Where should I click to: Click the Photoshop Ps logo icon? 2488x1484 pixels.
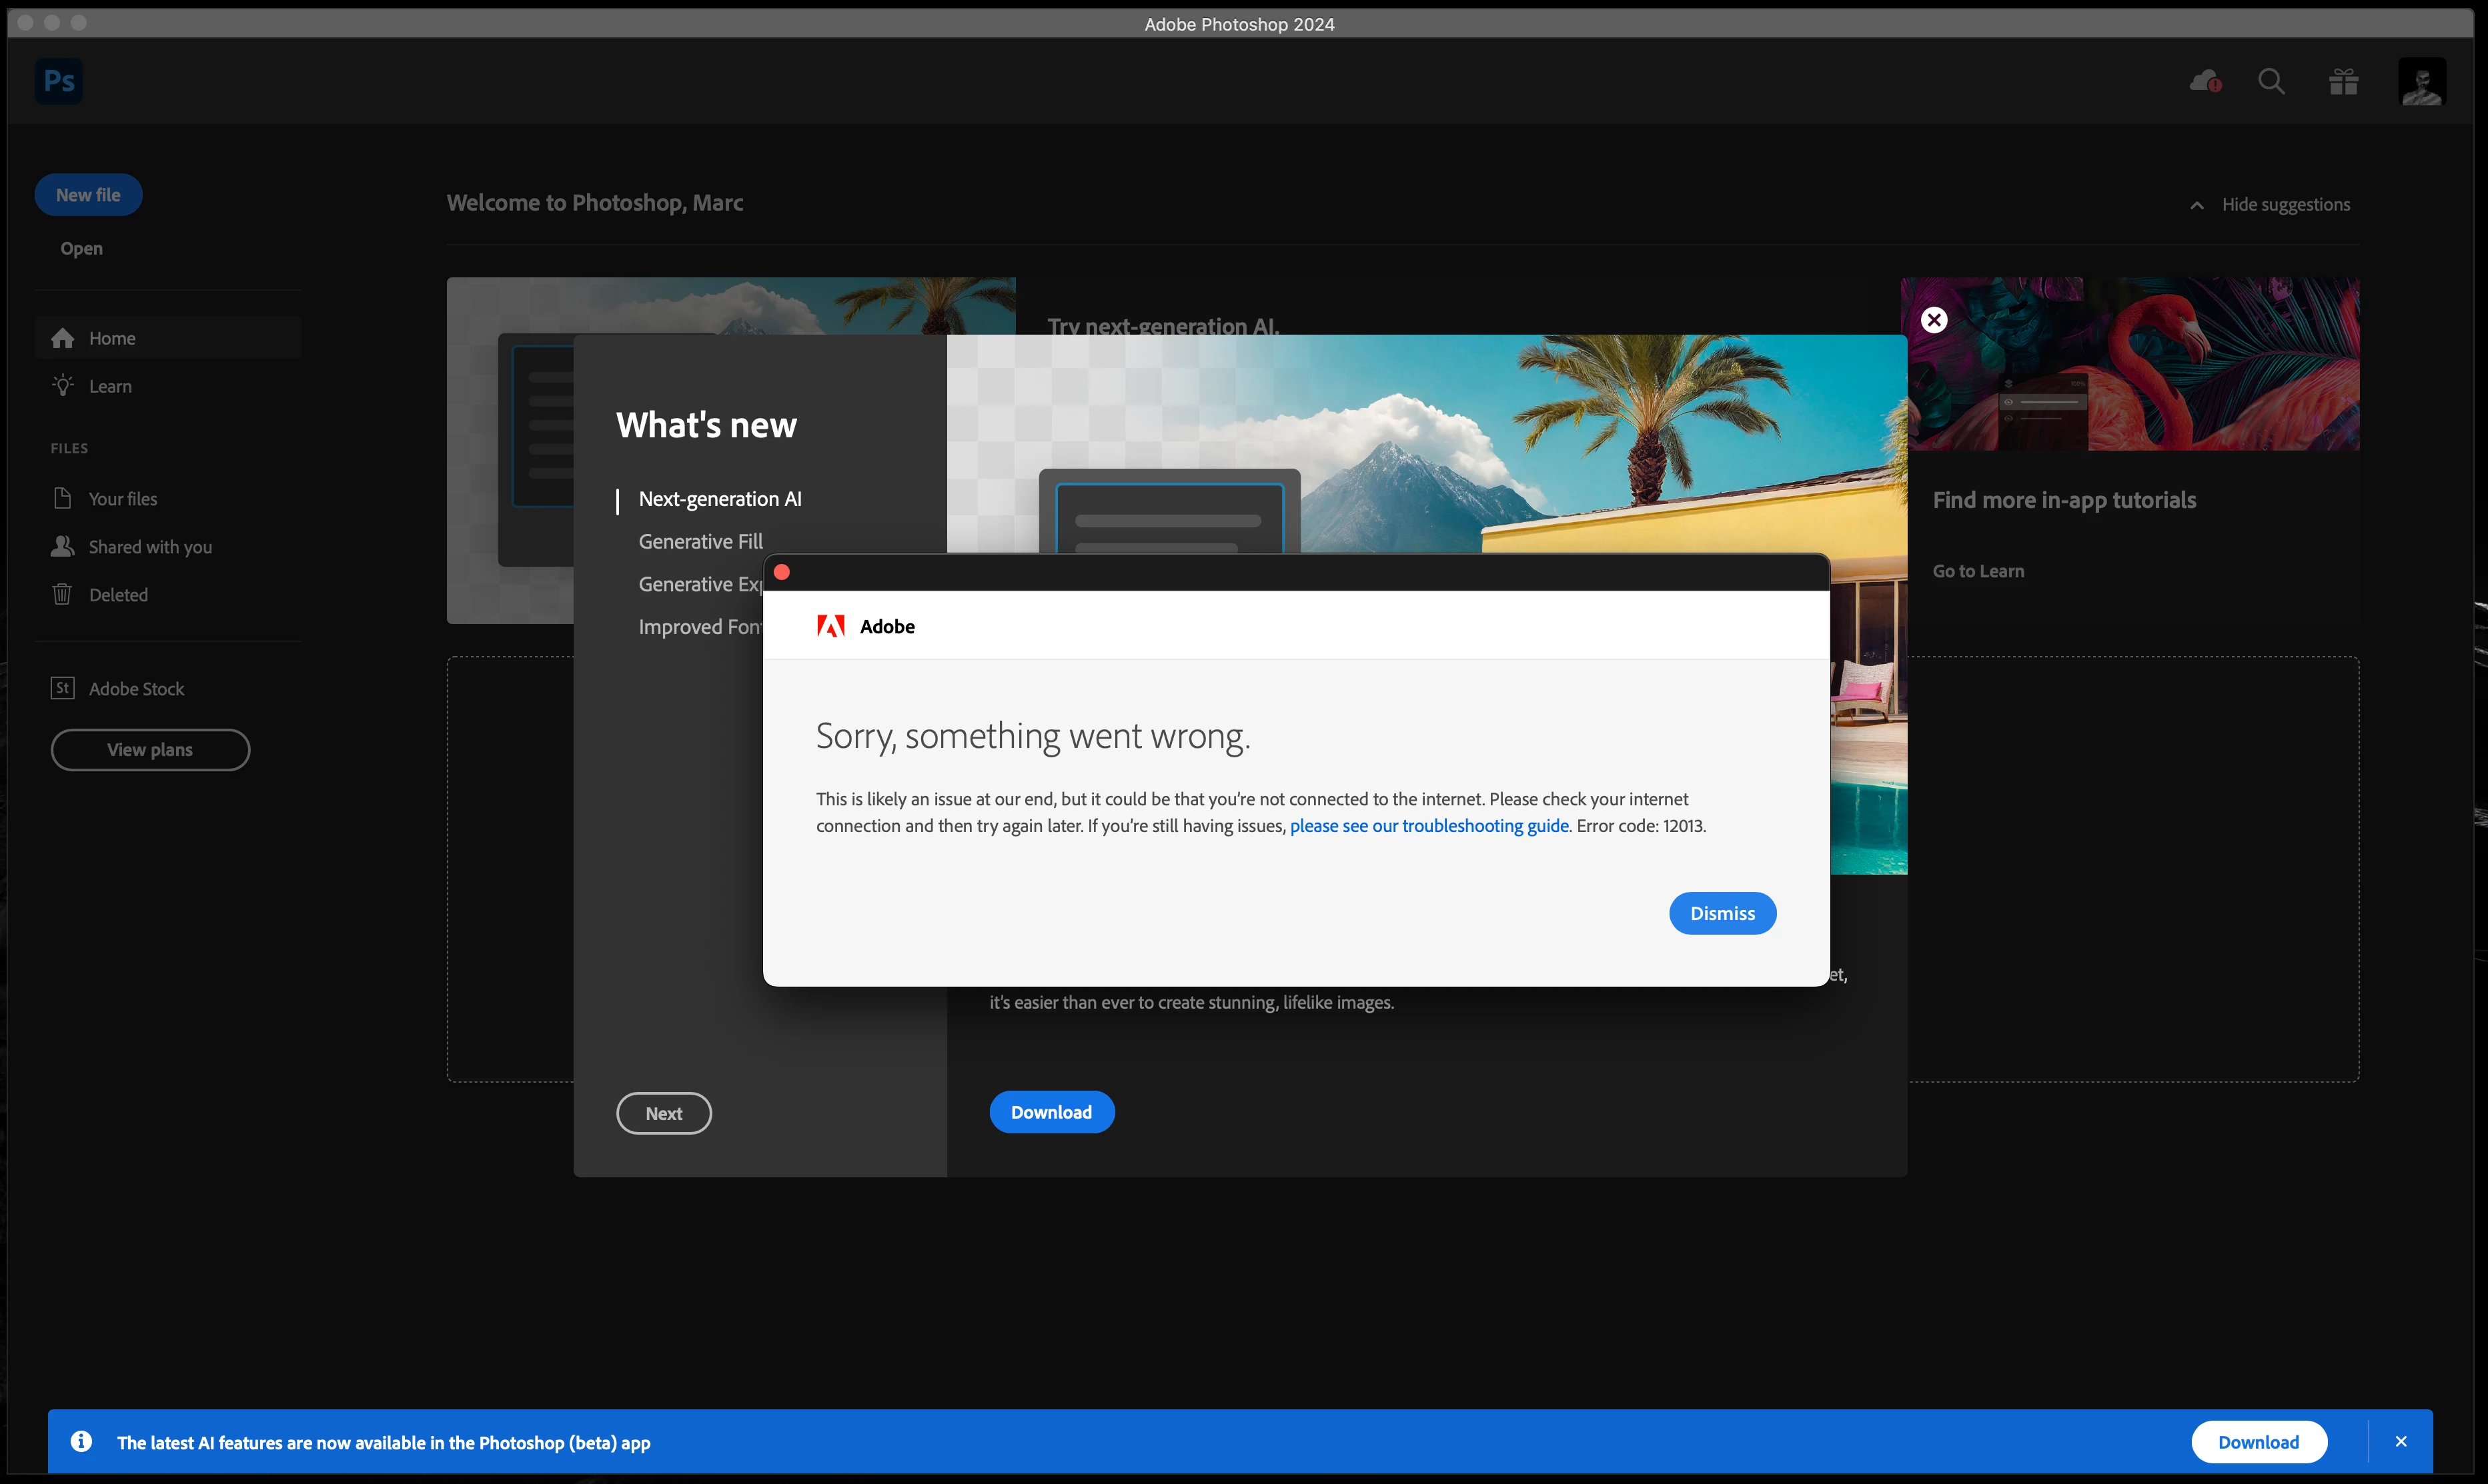(59, 81)
